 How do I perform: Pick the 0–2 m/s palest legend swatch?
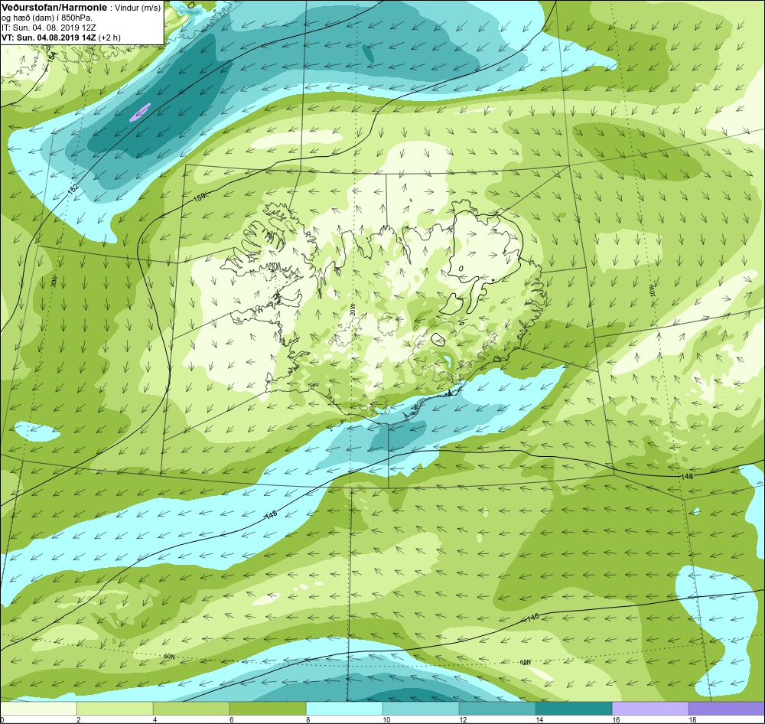[38, 708]
